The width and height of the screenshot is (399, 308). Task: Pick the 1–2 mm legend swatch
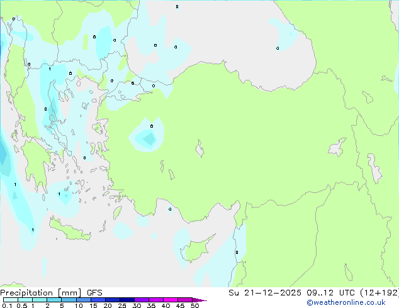40,300
